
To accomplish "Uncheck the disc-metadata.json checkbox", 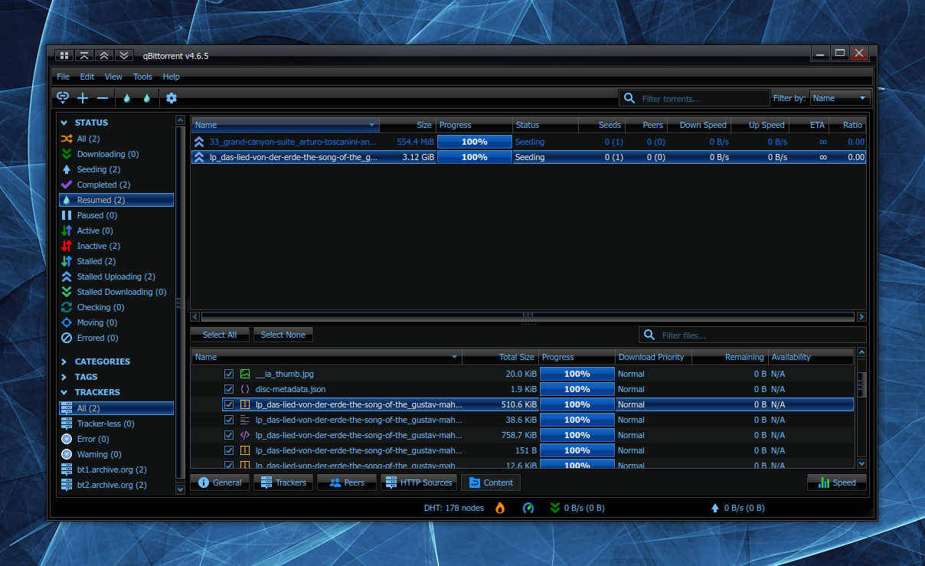I will click(229, 389).
